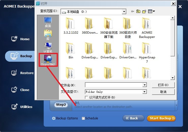Select the Computer (计算机) sidebar icon

pyautogui.click(x=48, y=48)
